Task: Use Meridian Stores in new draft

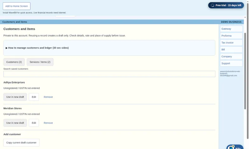Action: pos(15,123)
